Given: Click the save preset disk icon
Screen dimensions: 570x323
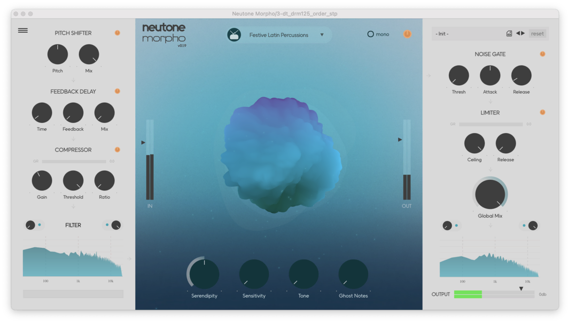Looking at the screenshot, I should pyautogui.click(x=509, y=34).
